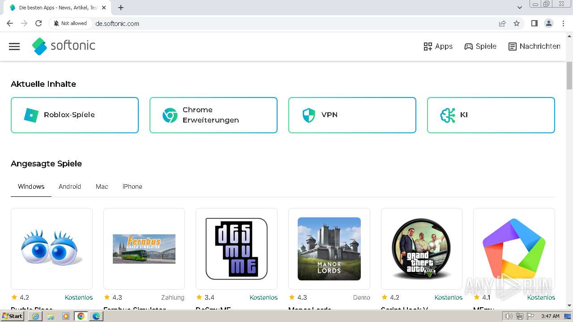
Task: Click the Aktuelle Inhalte heading
Action: 43,84
